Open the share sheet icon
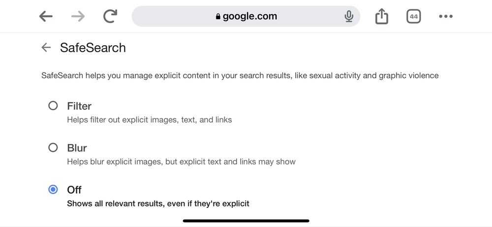 point(382,16)
